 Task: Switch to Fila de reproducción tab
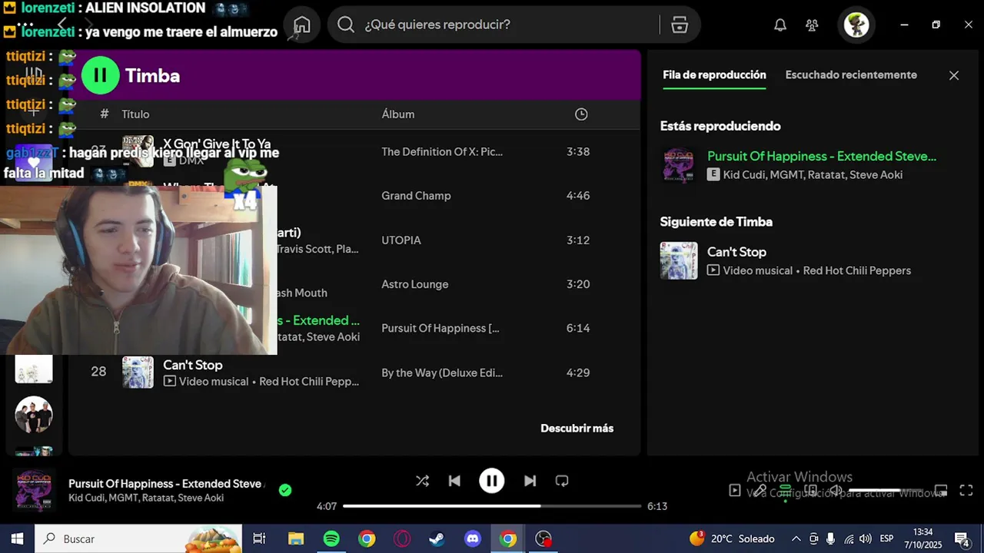[x=714, y=75]
